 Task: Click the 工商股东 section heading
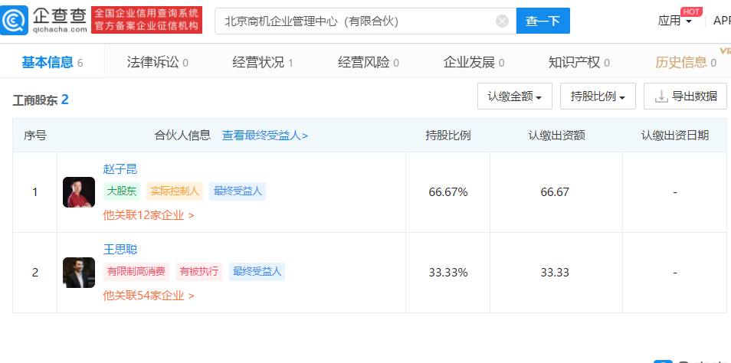[40, 100]
